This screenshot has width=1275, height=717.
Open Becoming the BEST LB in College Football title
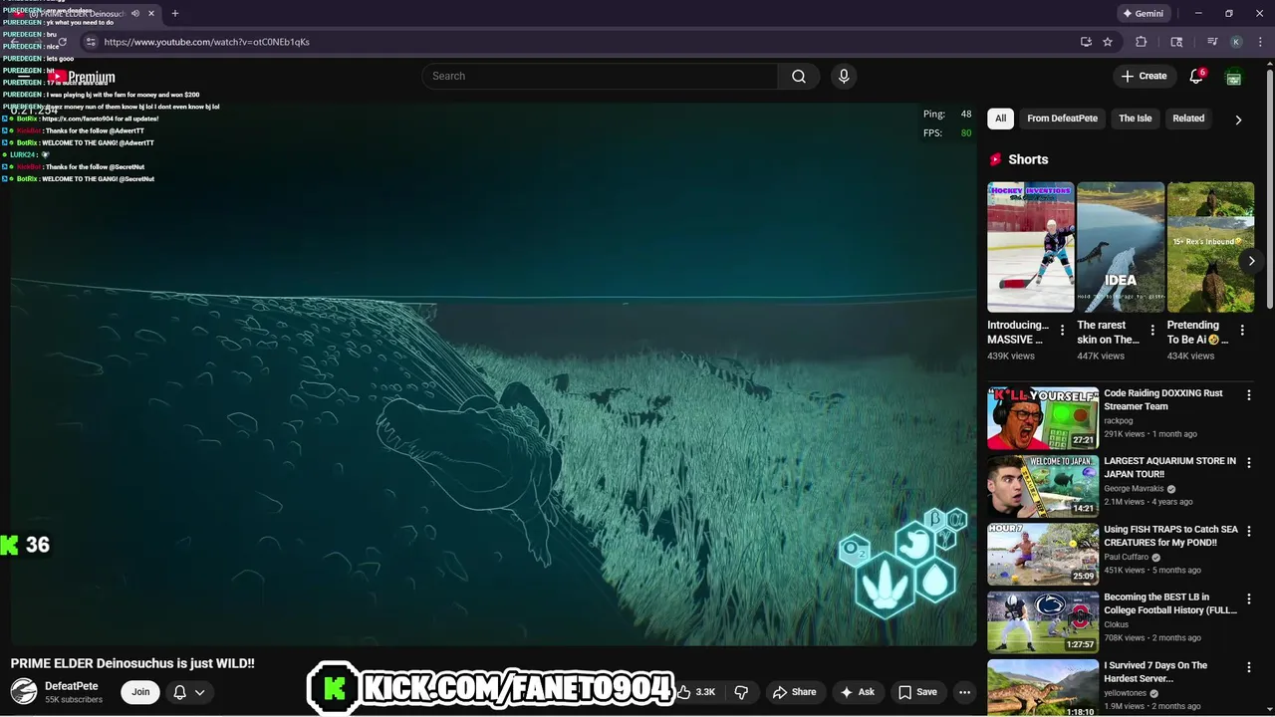pyautogui.click(x=1170, y=603)
